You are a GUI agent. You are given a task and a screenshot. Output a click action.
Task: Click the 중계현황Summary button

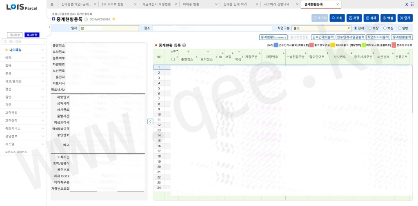(x=273, y=37)
